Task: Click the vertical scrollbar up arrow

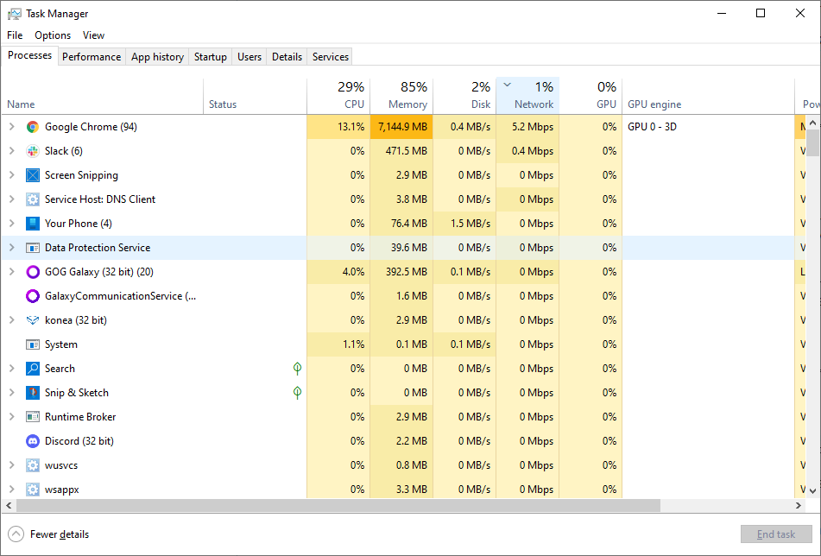Action: tap(812, 123)
